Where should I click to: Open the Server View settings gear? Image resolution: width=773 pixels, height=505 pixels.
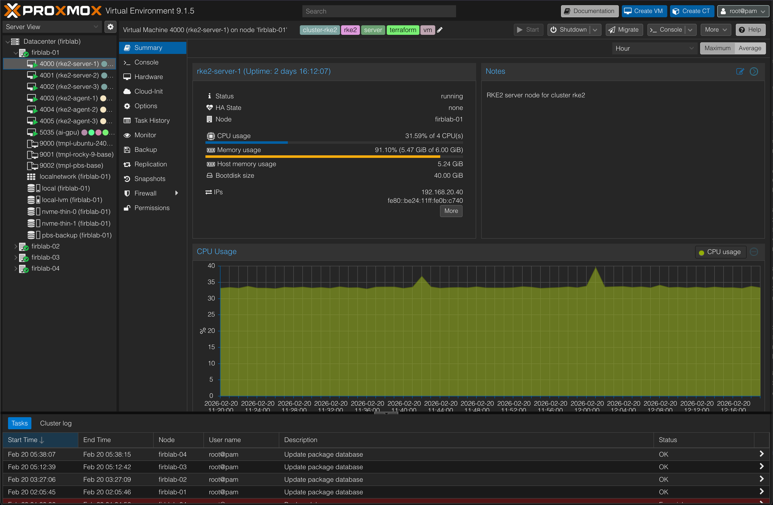[x=111, y=27]
